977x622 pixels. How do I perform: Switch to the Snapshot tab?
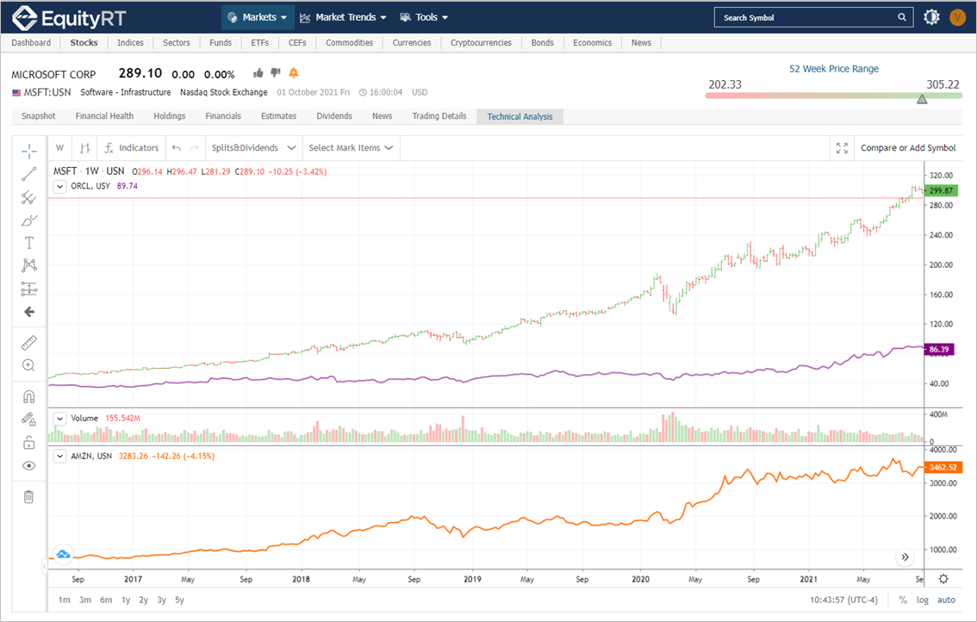[x=39, y=116]
